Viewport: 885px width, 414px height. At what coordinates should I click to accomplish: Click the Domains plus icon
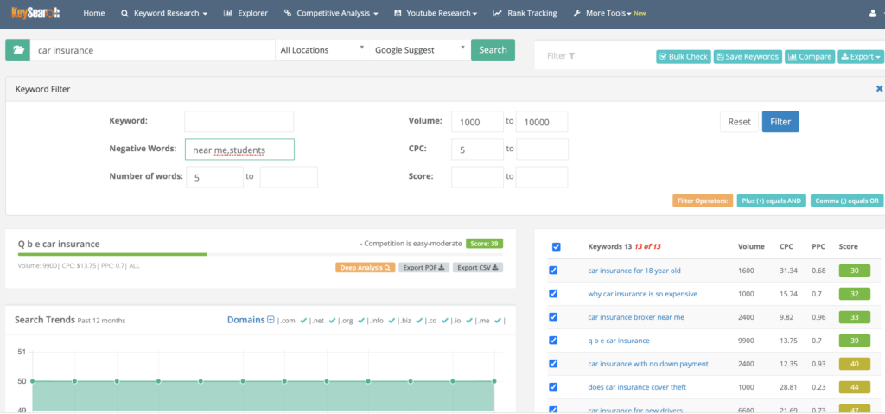pos(271,320)
